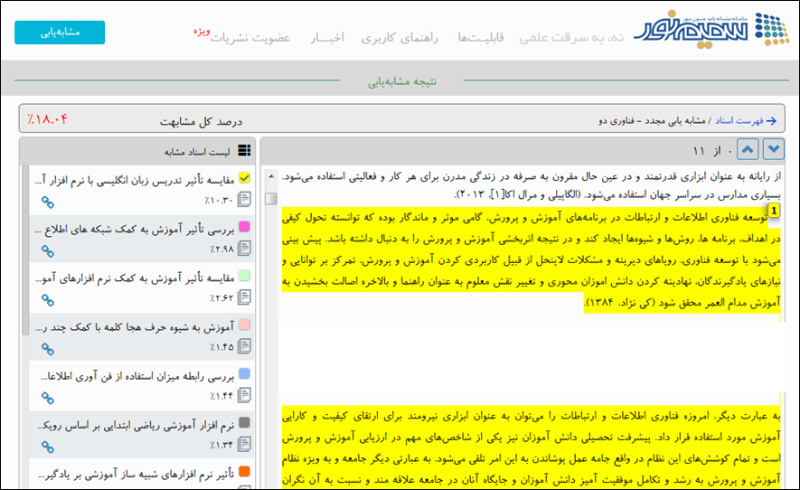Open the اخبار menu item
This screenshot has height=490, width=800.
coord(327,37)
